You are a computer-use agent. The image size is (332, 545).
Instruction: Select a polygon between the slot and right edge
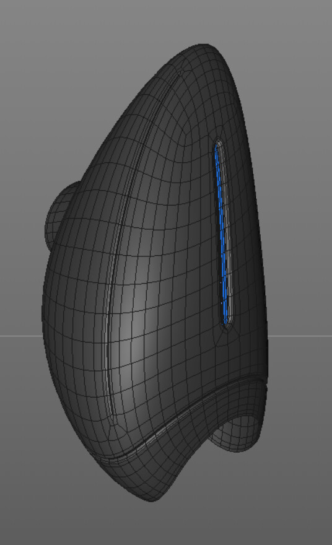[x=243, y=243]
